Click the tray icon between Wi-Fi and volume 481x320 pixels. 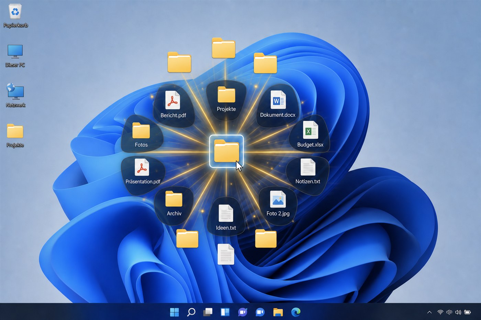click(449, 312)
